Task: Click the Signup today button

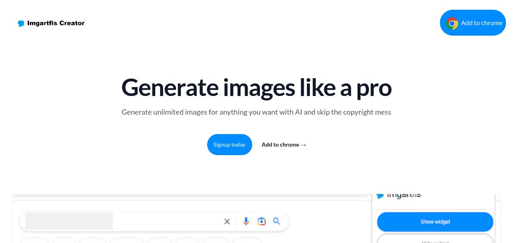Action: 229,145
